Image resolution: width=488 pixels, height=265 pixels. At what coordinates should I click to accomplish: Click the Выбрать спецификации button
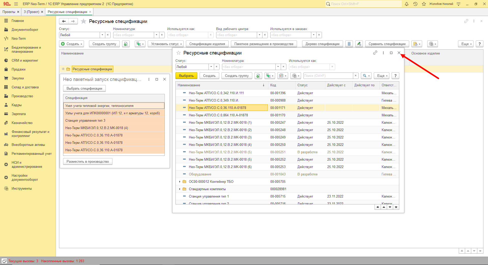point(84,89)
